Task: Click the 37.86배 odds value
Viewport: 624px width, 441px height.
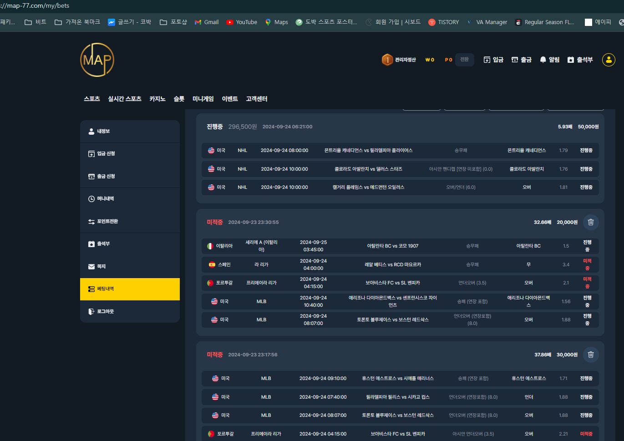Action: (x=543, y=355)
